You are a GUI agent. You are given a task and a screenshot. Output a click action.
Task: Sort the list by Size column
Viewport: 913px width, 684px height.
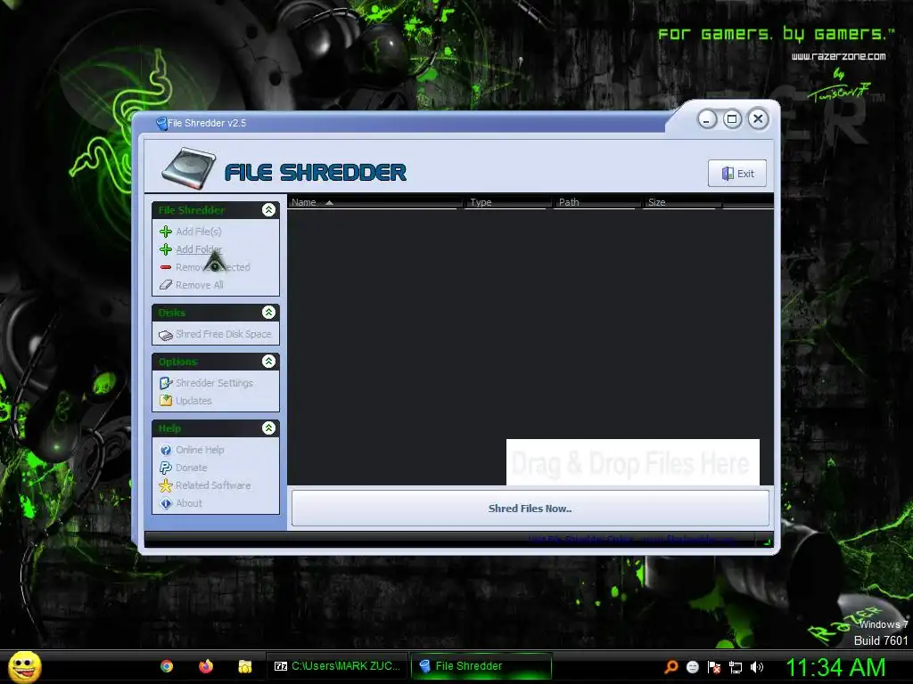pos(682,202)
